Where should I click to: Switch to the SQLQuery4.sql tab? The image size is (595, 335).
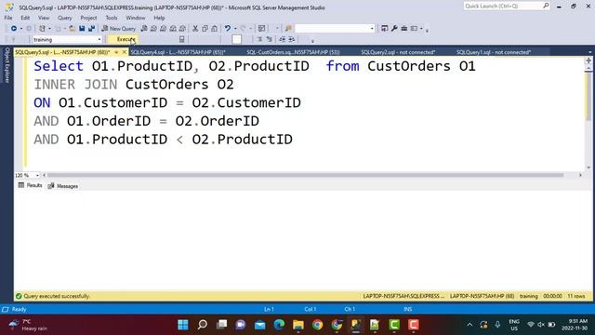178,52
